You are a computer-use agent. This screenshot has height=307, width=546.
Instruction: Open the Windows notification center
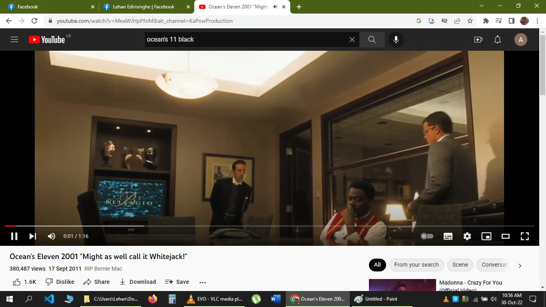533,299
